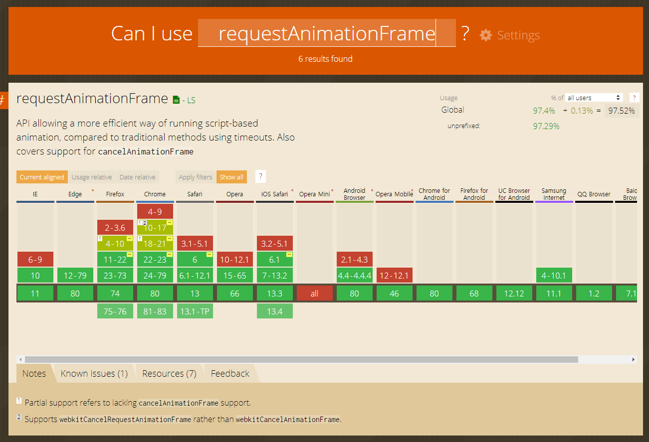The image size is (649, 442).
Task: Click Firefox 11-22 prefixed cell
Action: (x=115, y=259)
